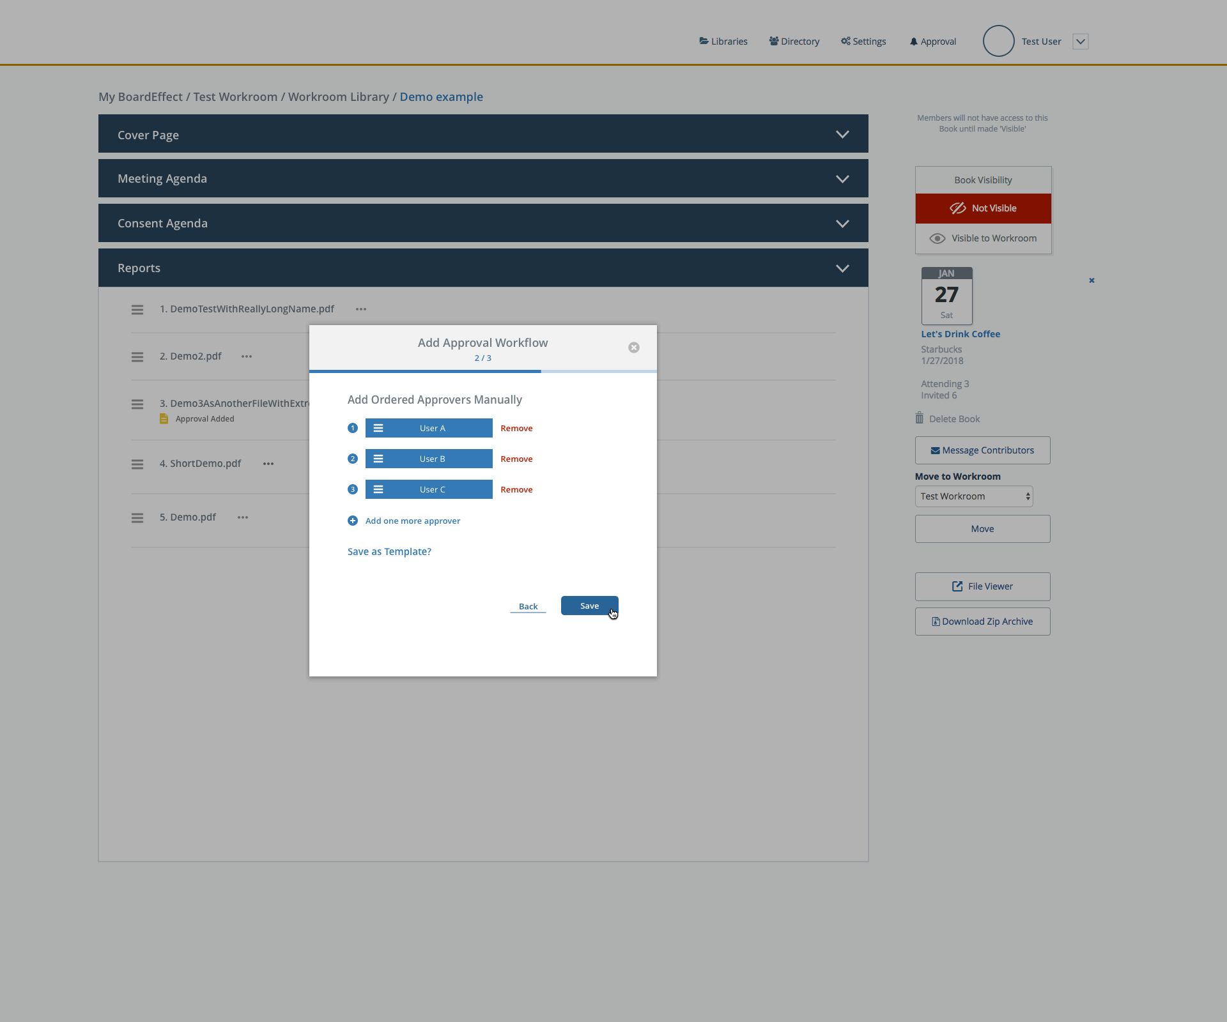This screenshot has width=1227, height=1022.
Task: Open the Test Workroom move dropdown
Action: click(973, 496)
